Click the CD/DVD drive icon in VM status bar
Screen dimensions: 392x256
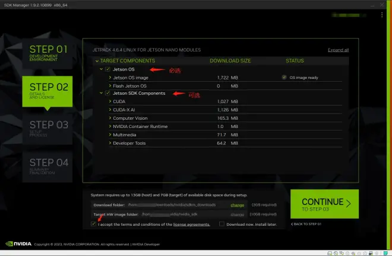[336, 253]
